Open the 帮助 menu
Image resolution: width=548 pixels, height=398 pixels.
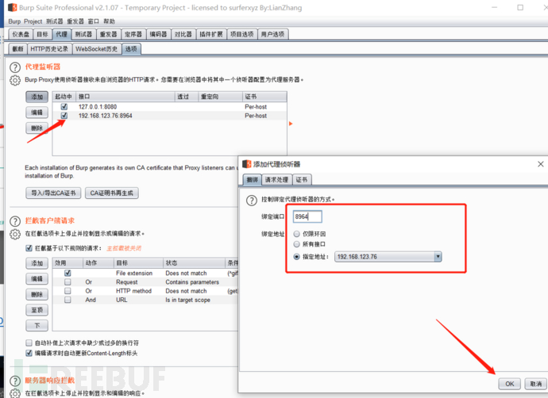(x=109, y=21)
